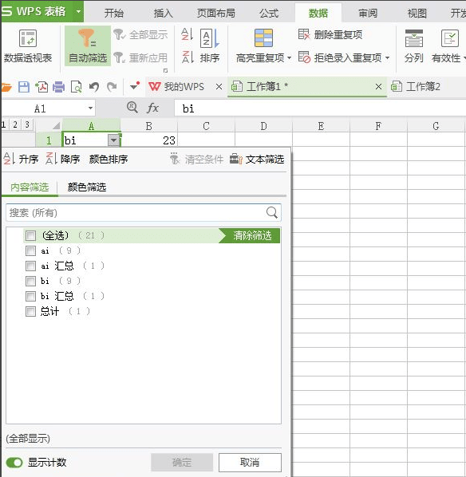Click the clear filter (清除筛选) button
The height and width of the screenshot is (477, 466).
coord(250,235)
